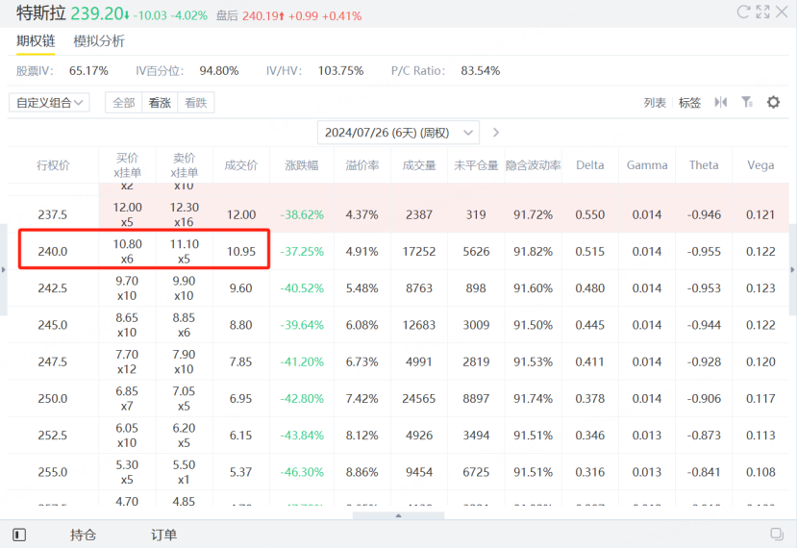Sort by 隐含波动率 column header
This screenshot has height=548, width=798.
[533, 165]
